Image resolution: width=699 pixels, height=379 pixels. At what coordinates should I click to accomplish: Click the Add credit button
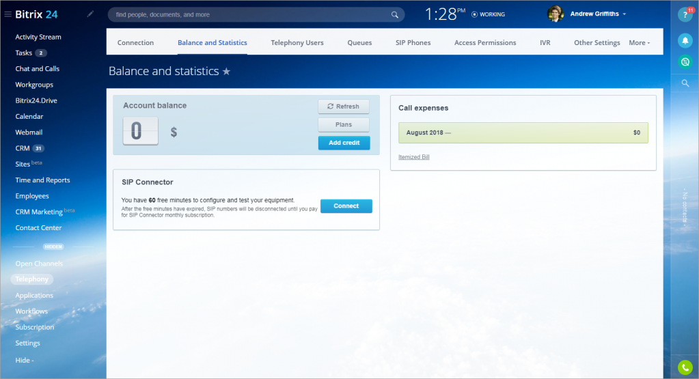[x=344, y=143]
